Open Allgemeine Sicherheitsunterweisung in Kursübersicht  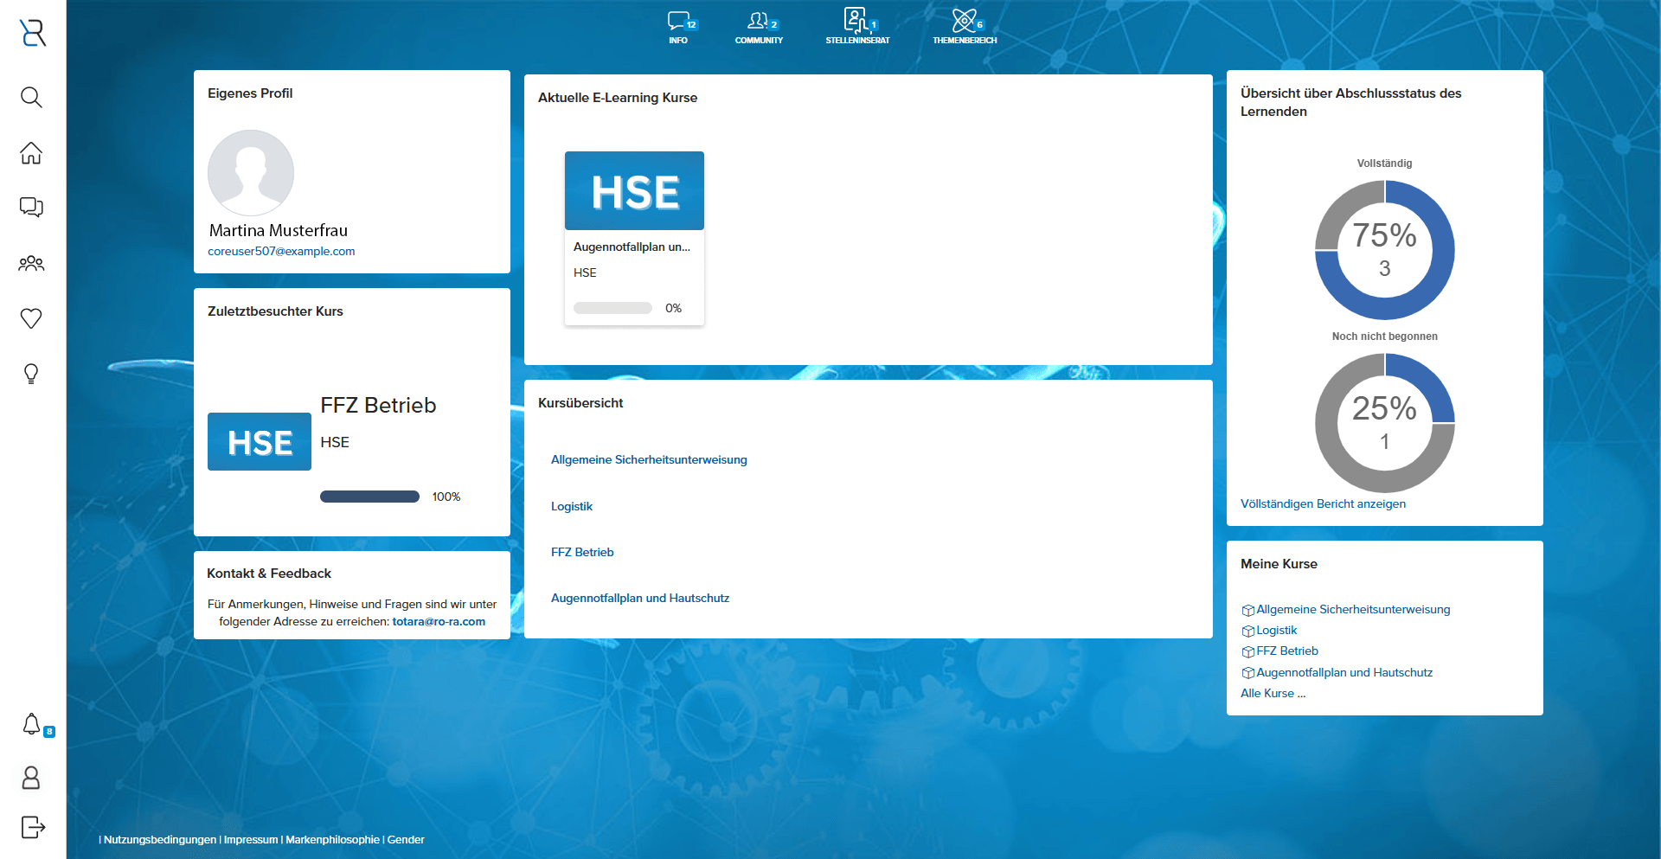click(x=649, y=460)
